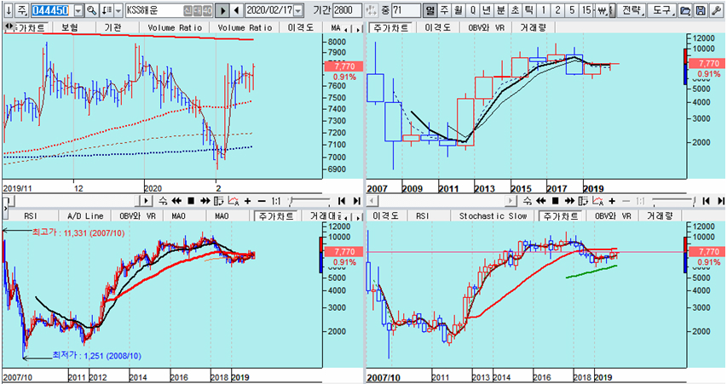Viewport: 727px width, 384px height.
Task: Open the dropdown arrow beside the sort icon
Action: (x=118, y=10)
